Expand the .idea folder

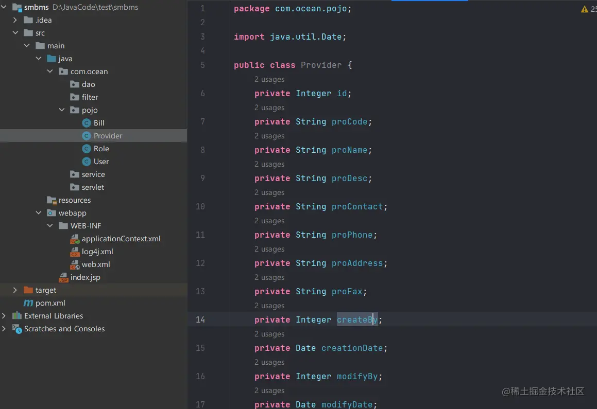click(x=15, y=20)
